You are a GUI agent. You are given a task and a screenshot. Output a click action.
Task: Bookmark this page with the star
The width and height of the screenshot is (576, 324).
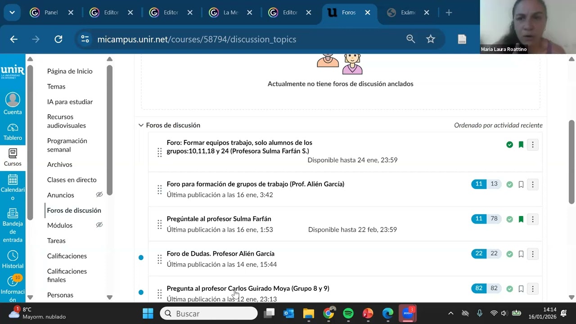pos(431,39)
